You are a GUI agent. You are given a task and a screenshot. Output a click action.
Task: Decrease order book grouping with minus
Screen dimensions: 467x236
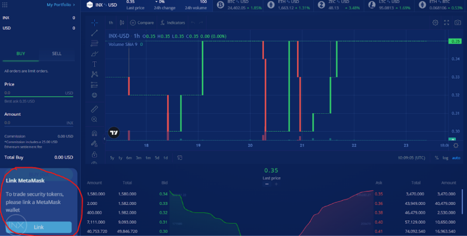click(x=267, y=184)
